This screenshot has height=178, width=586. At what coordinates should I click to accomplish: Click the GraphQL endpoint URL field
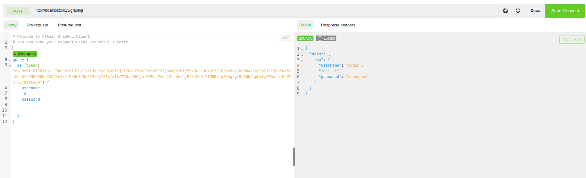click(x=264, y=10)
